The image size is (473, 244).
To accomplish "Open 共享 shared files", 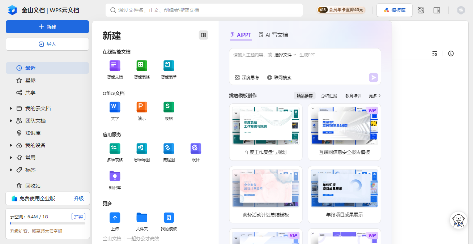I will pos(47,93).
